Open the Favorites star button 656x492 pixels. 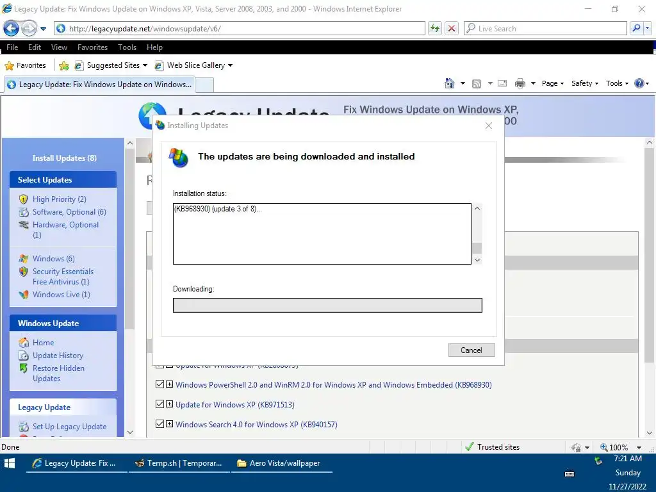(25, 65)
